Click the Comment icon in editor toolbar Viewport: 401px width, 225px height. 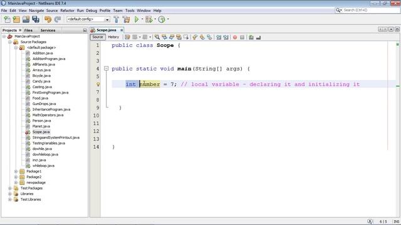tap(251, 37)
